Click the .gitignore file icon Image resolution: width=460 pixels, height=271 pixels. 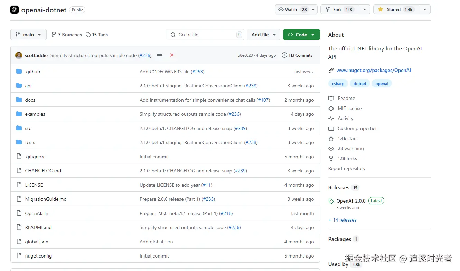tap(19, 157)
